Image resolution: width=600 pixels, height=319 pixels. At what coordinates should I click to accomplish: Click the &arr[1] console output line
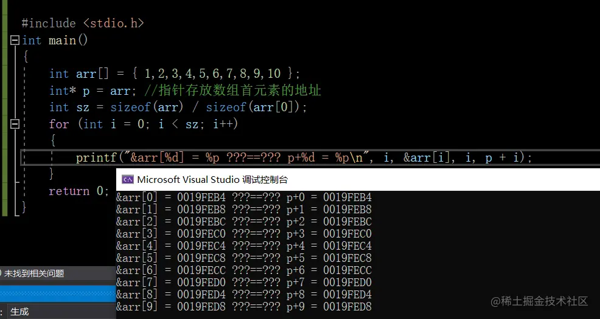pos(244,210)
